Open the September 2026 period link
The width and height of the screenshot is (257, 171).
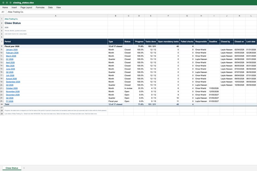[x=13, y=82]
